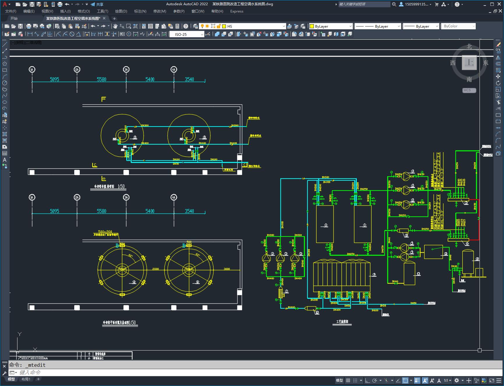Select the Line drawing tool
The height and width of the screenshot is (386, 504).
tap(5, 45)
